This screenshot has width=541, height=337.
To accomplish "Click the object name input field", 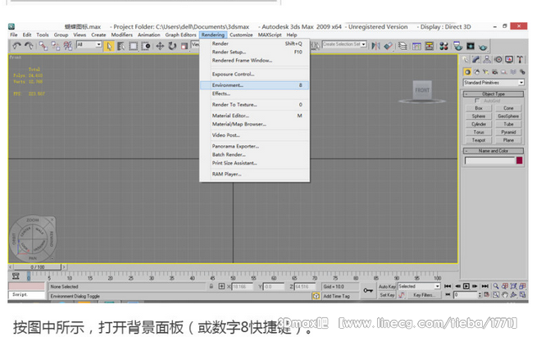I will [489, 161].
